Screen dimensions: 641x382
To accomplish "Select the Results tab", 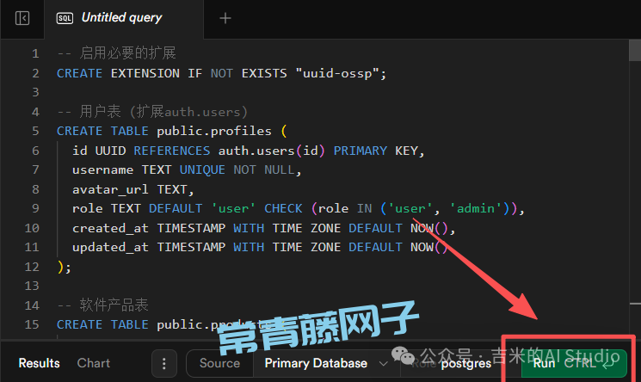I will [x=40, y=363].
